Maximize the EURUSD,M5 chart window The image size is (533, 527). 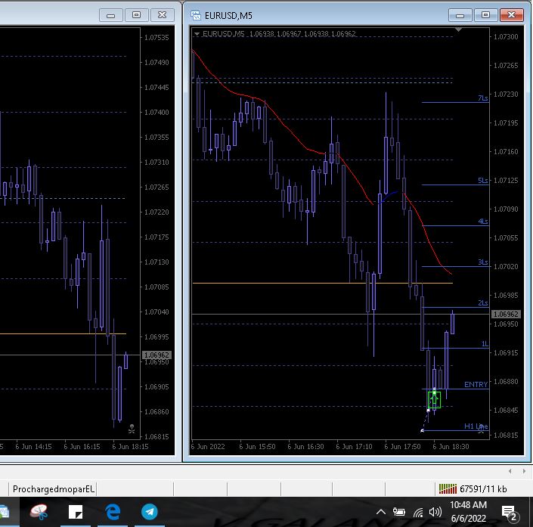click(485, 15)
